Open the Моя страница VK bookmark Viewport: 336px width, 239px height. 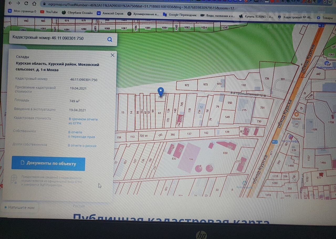pos(22,11)
